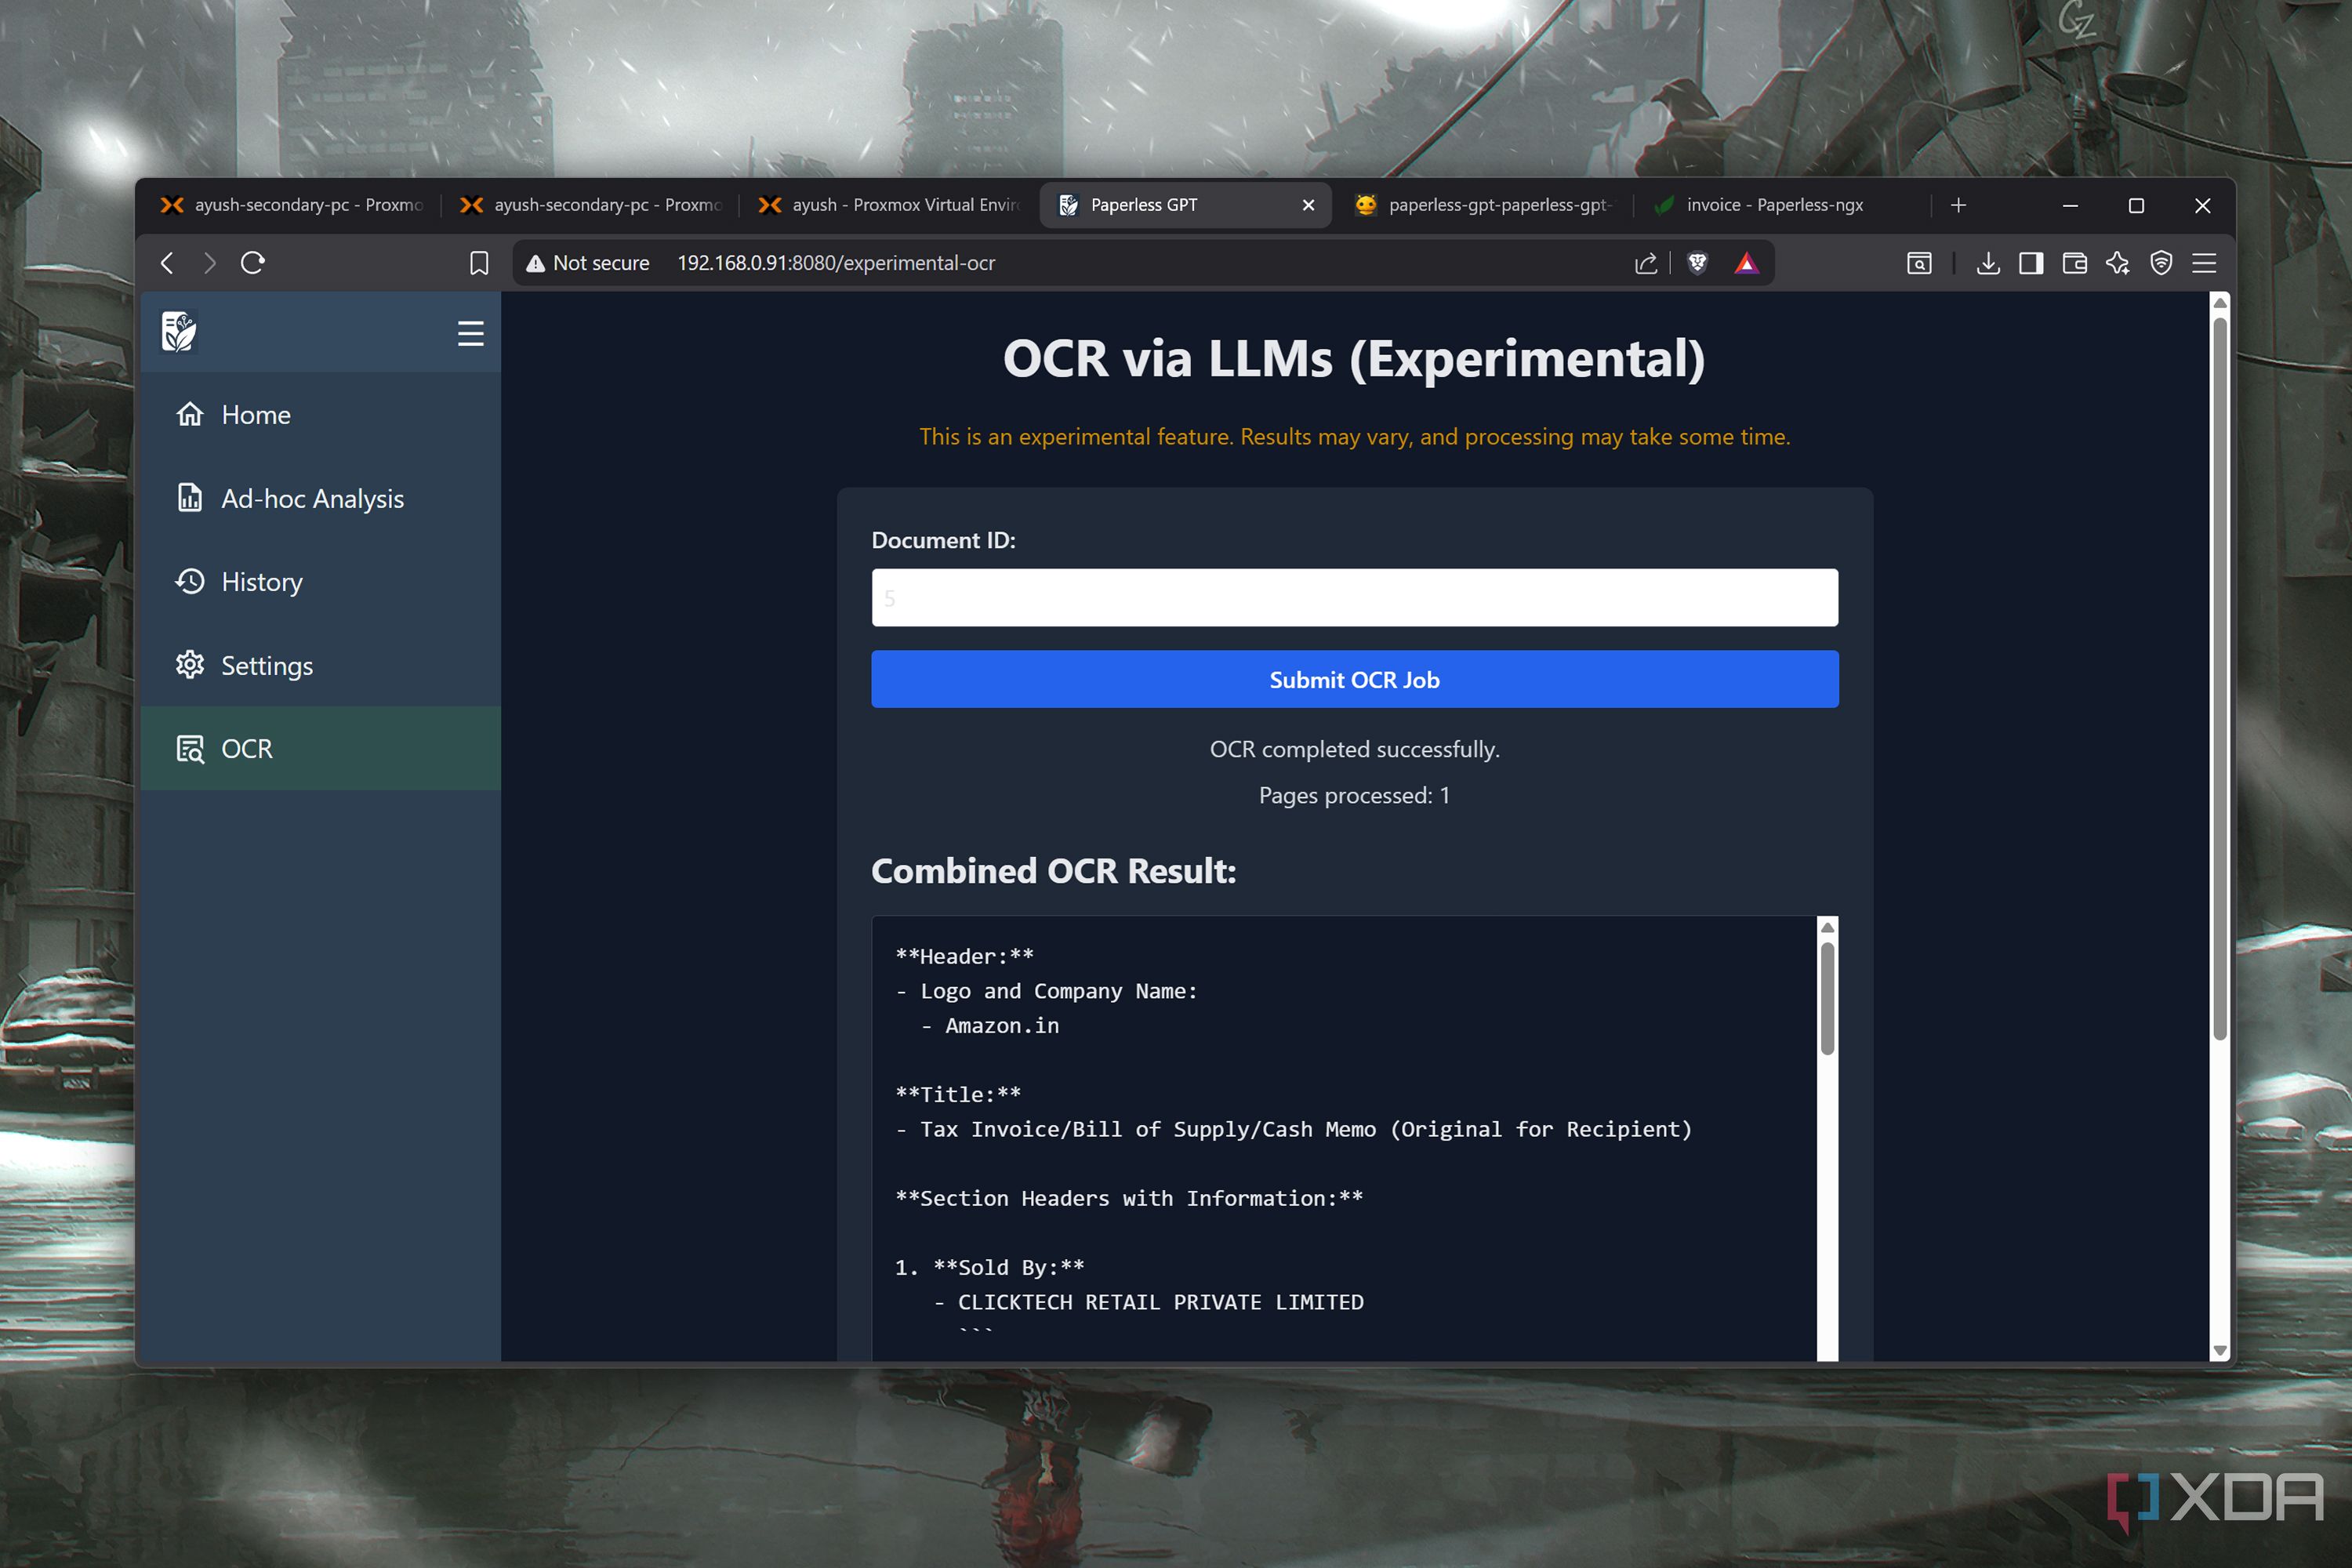Select the Paperless GPT tab
The height and width of the screenshot is (1568, 2352).
[x=1185, y=205]
